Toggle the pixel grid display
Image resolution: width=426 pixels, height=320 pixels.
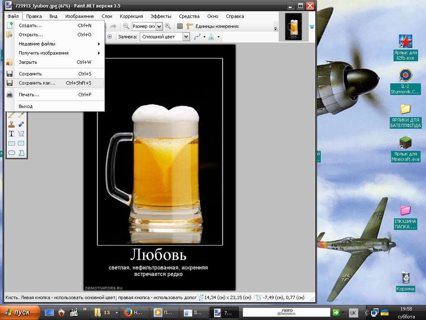click(x=180, y=26)
